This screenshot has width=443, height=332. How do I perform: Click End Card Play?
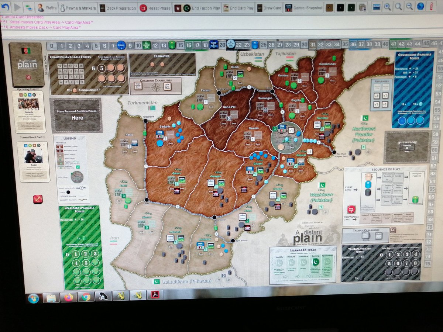(x=238, y=8)
